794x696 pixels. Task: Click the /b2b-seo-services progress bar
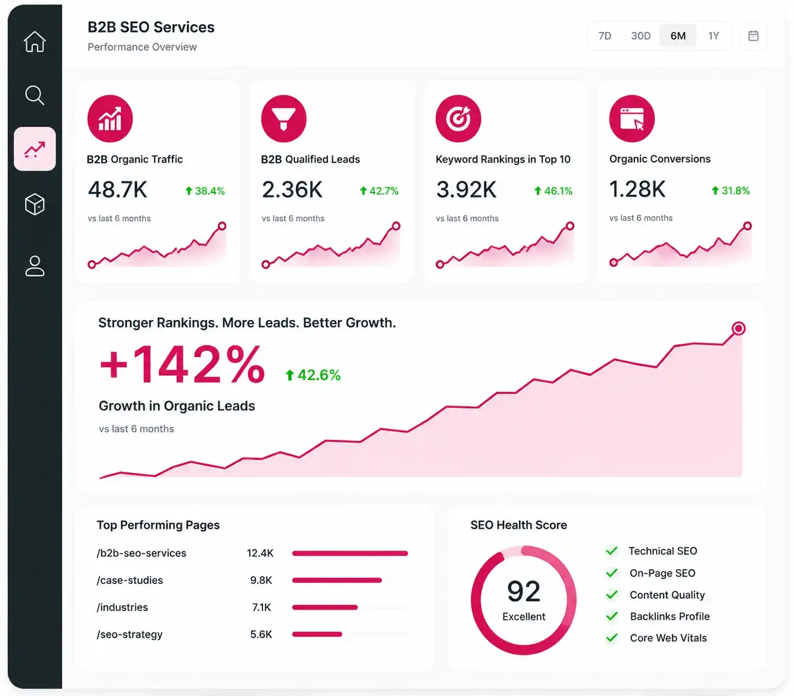350,553
